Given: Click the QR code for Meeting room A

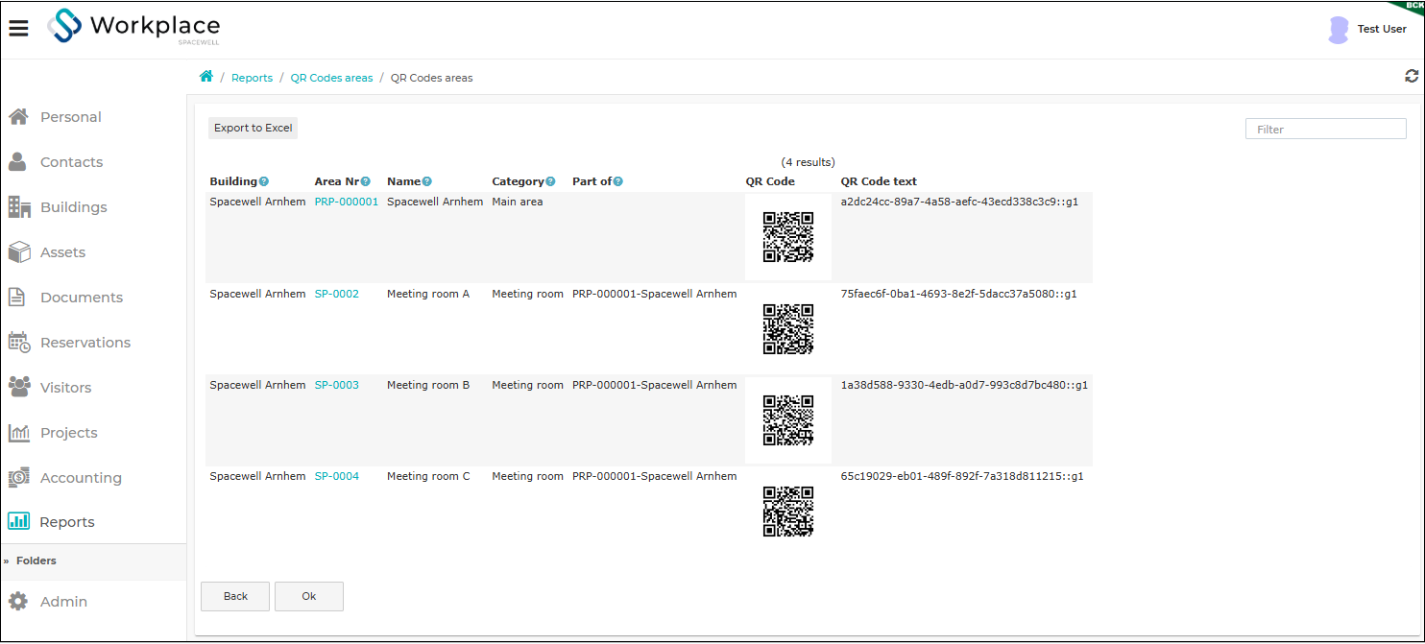Looking at the screenshot, I should coord(788,329).
